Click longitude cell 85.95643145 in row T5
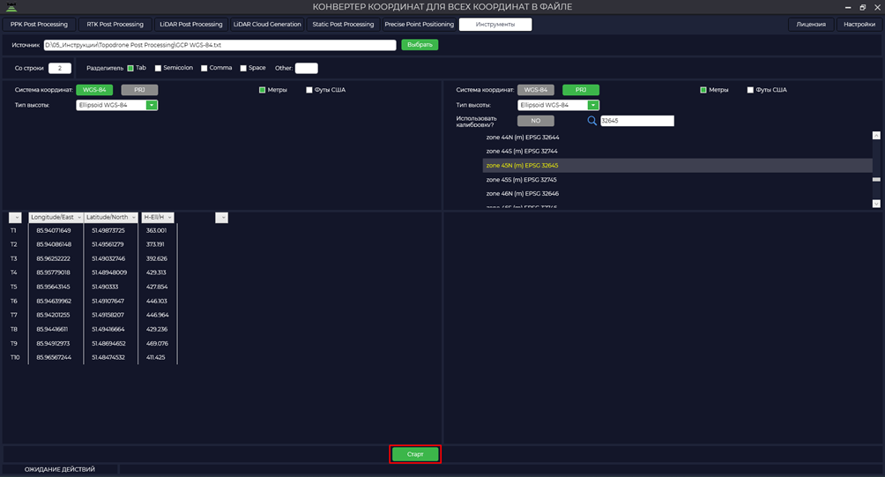885x477 pixels. [x=54, y=287]
